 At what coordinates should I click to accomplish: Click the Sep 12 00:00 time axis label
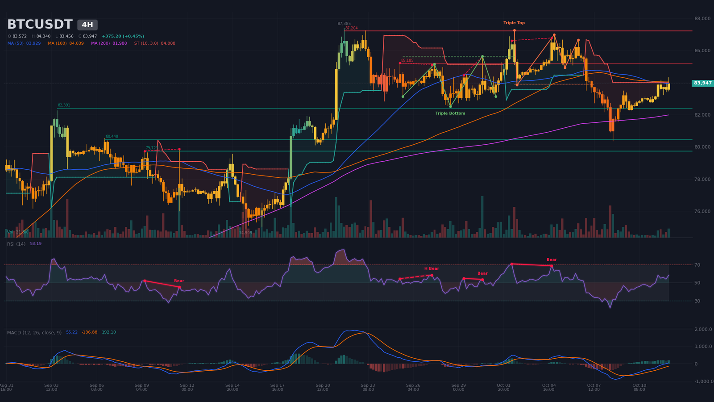pyautogui.click(x=187, y=387)
